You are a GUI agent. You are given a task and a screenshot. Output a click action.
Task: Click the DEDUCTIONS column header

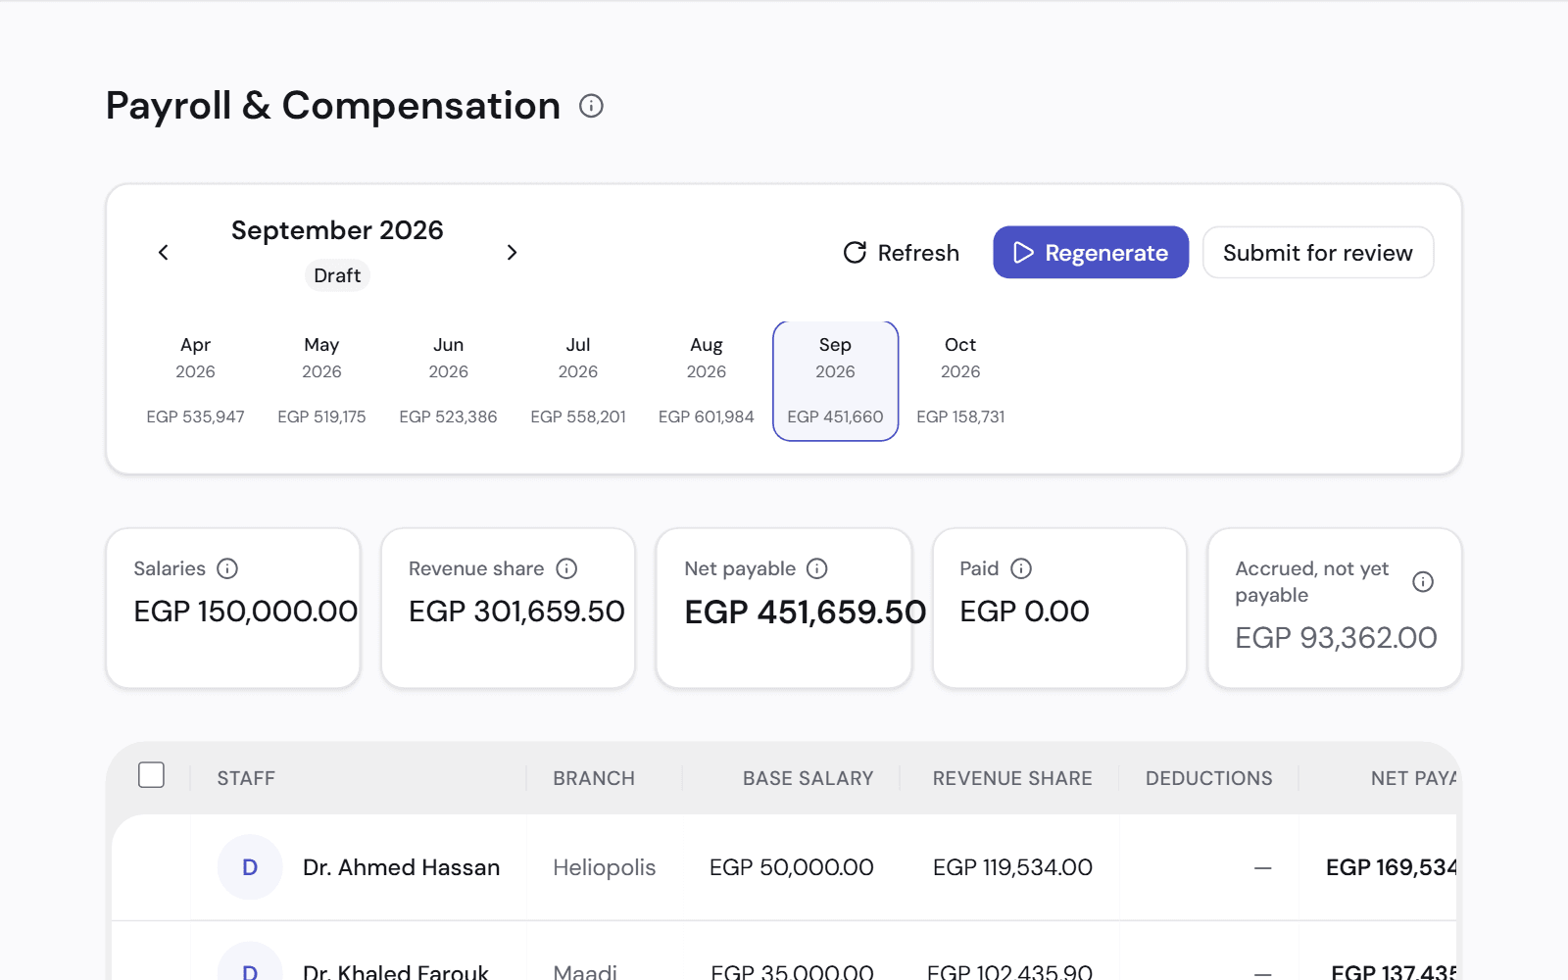(x=1209, y=778)
